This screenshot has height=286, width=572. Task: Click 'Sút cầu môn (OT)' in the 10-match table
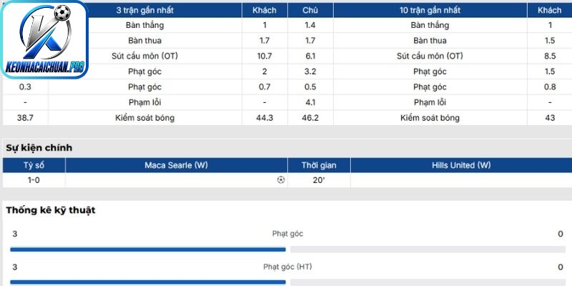point(430,56)
